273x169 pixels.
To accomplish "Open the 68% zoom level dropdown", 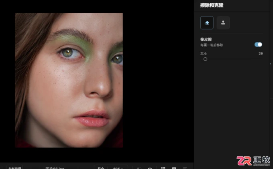I will tap(118, 168).
